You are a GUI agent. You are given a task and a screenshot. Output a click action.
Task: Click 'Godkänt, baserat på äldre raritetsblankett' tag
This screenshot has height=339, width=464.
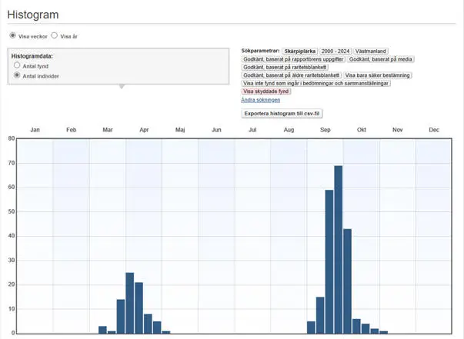tap(292, 75)
